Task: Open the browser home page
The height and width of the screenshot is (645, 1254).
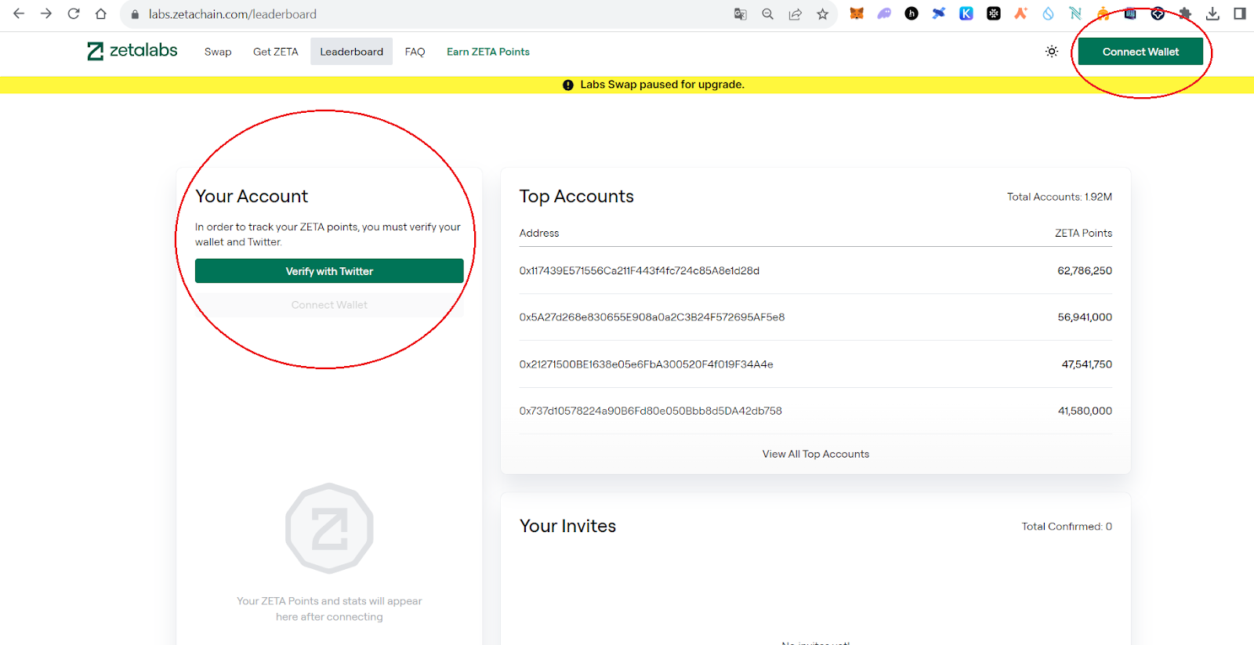Action: (x=101, y=14)
